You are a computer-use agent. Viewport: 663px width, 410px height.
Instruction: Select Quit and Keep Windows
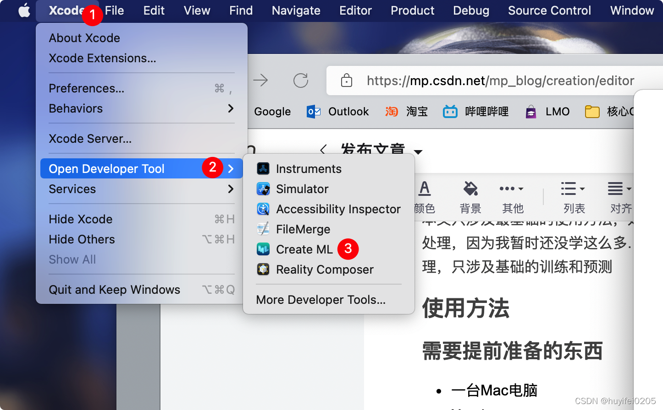[x=114, y=289]
